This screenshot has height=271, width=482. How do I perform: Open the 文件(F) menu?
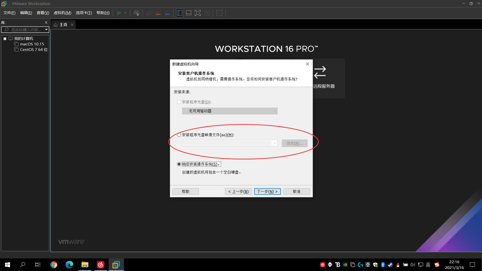10,13
